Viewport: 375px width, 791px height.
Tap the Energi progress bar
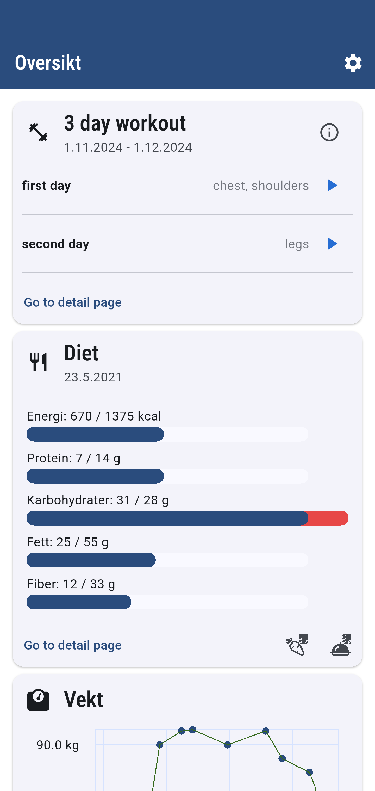(x=167, y=434)
